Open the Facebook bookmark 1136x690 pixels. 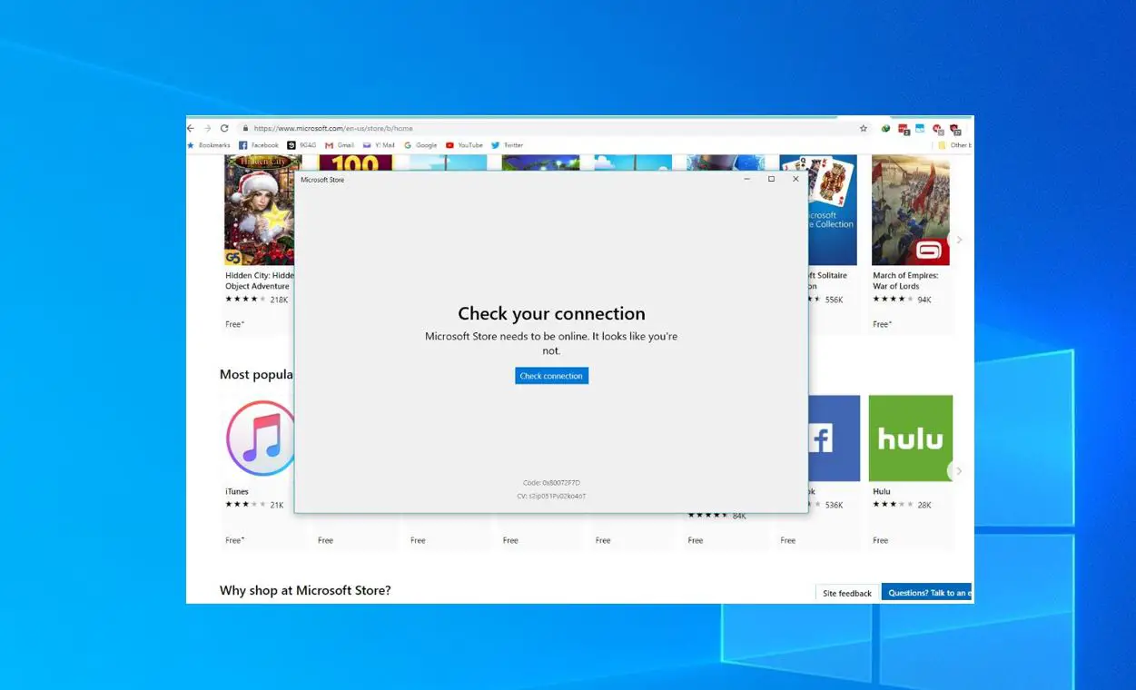click(x=259, y=145)
